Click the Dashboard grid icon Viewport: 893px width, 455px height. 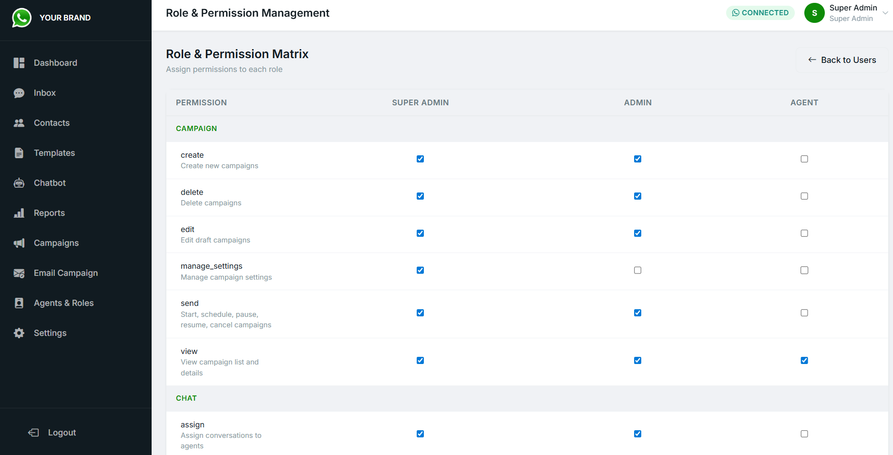pos(19,63)
